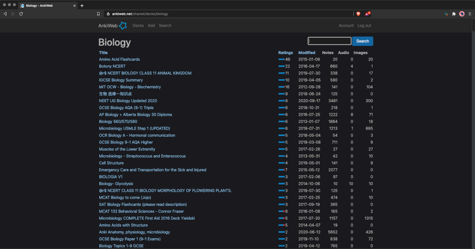Sort by Ratings column header
This screenshot has width=475, height=249.
[x=285, y=53]
